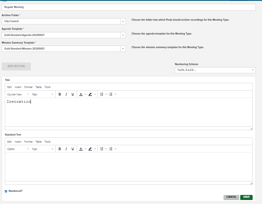The width and height of the screenshot is (262, 204).
Task: Open the Minutes Summary Template dropdown
Action: coord(123,49)
